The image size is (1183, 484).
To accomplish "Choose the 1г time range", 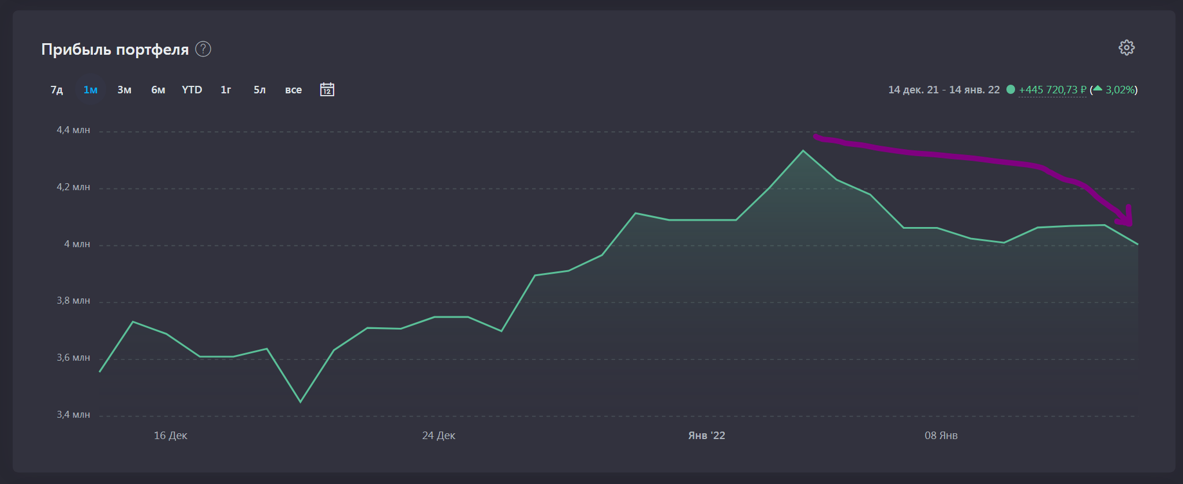I will click(x=226, y=90).
